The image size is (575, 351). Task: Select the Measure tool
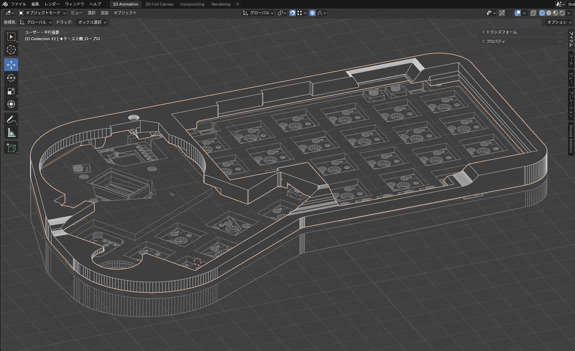coord(11,133)
